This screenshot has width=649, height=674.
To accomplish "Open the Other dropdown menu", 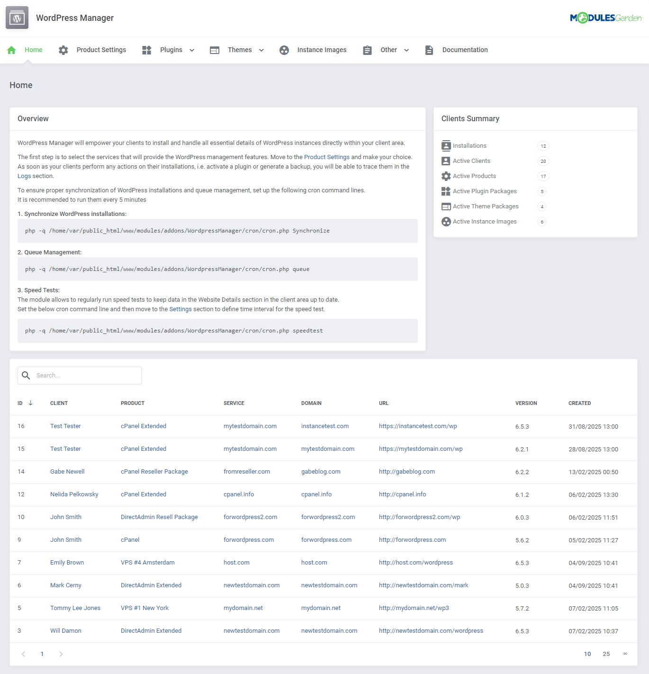I will tap(406, 50).
